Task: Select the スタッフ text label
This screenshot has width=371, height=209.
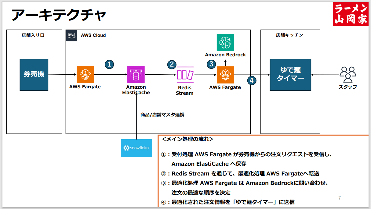Action: 348,87
